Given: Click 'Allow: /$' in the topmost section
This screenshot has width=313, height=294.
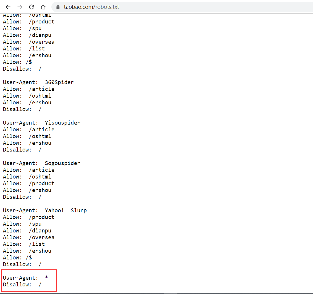Looking at the screenshot, I should click(x=17, y=62).
